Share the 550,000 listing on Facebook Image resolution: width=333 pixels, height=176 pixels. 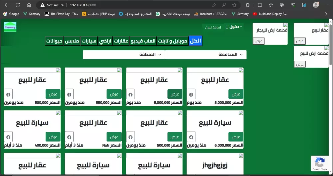click(69, 94)
